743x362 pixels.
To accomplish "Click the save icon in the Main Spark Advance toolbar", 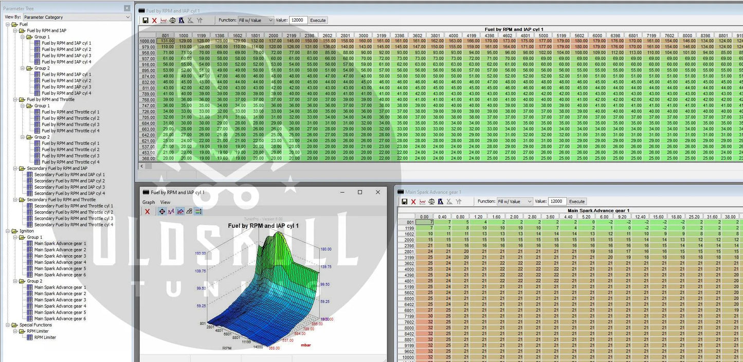I will 405,202.
